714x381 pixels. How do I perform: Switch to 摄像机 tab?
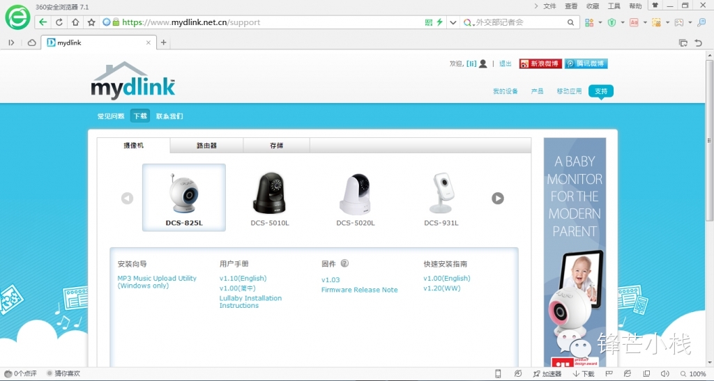(x=133, y=146)
